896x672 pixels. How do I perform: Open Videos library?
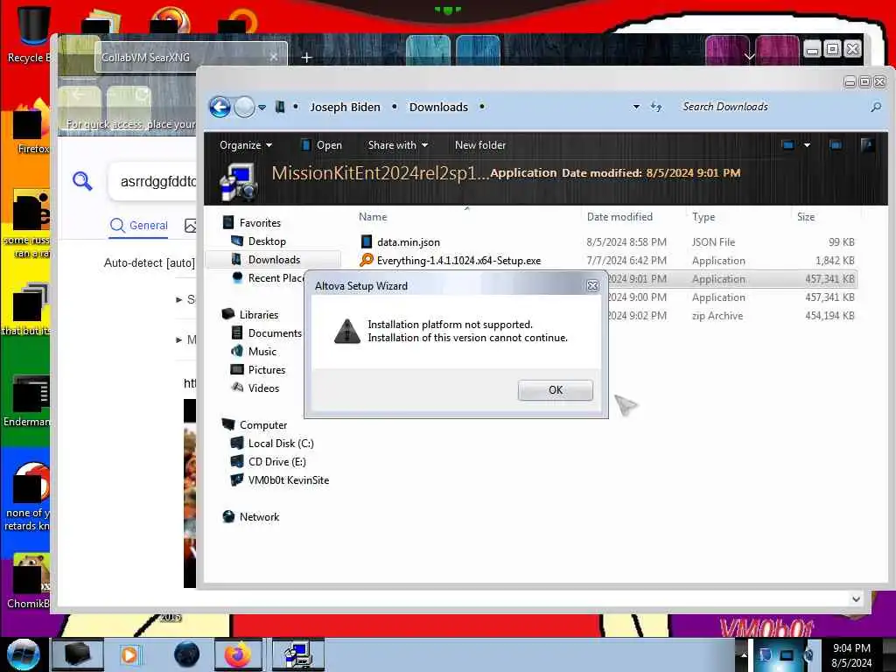(263, 388)
